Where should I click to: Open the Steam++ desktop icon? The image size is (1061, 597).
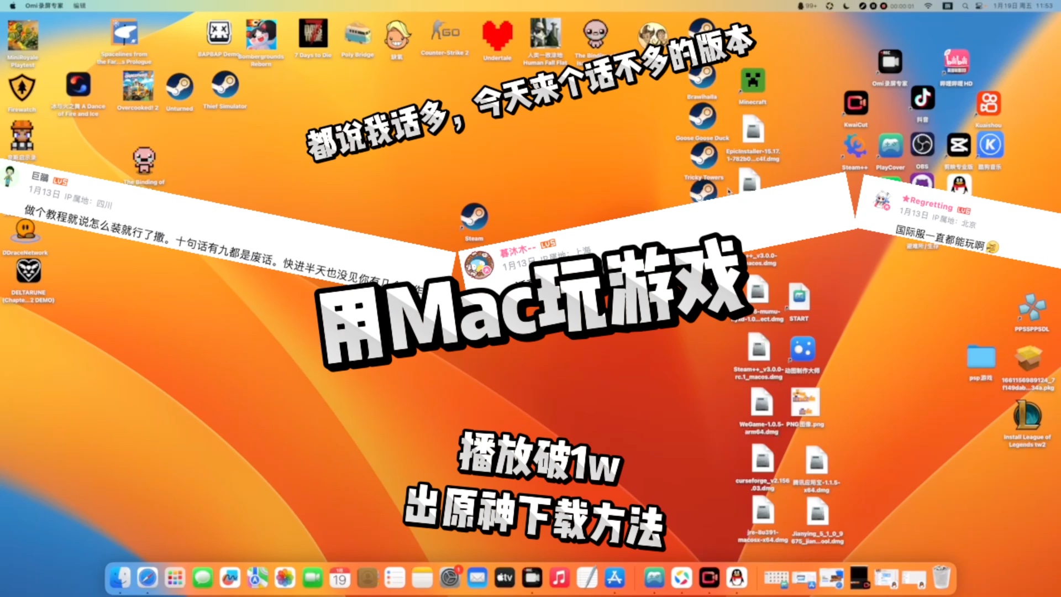tap(855, 146)
